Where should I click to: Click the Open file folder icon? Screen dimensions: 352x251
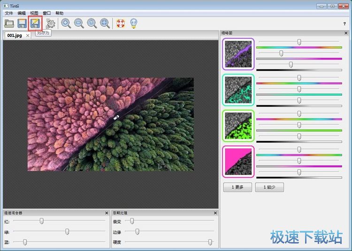coord(9,23)
